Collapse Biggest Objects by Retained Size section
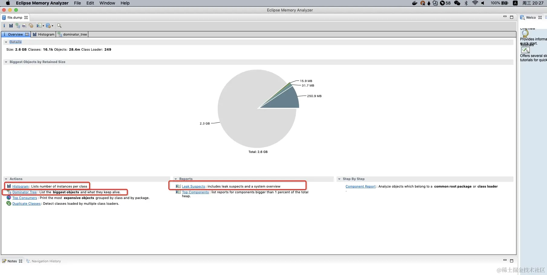Screen dimensions: 547x275 tap(6, 62)
